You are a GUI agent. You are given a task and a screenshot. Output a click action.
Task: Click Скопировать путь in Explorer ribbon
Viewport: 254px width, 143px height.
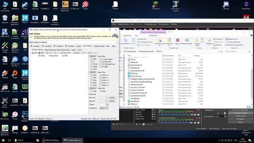(145, 42)
